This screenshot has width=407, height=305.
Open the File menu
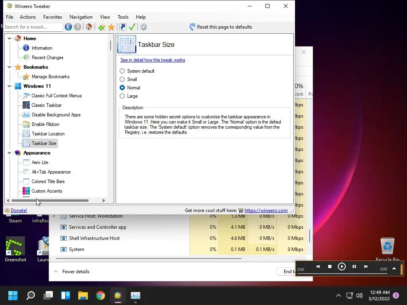[x=10, y=17]
